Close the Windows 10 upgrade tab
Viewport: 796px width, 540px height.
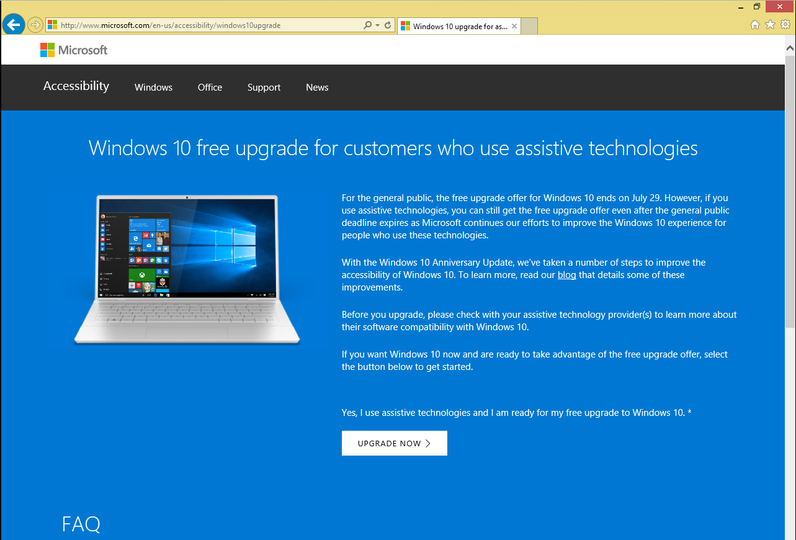click(514, 26)
